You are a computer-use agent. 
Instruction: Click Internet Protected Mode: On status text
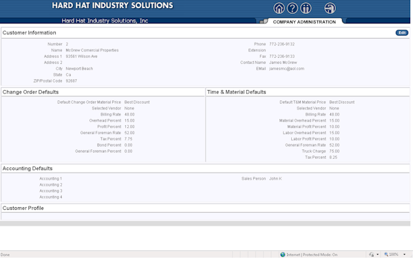tap(312, 255)
